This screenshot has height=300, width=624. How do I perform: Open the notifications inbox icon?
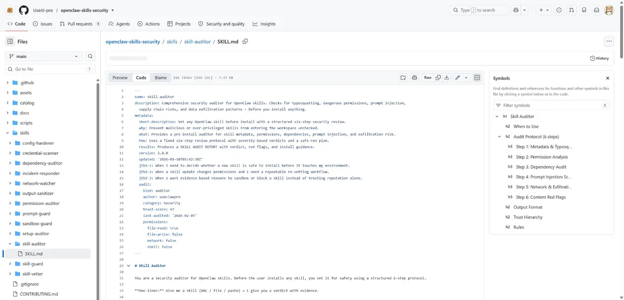click(x=596, y=10)
